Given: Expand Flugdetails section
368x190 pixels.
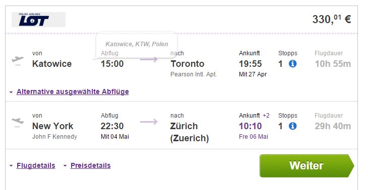Looking at the screenshot, I should tap(36, 165).
